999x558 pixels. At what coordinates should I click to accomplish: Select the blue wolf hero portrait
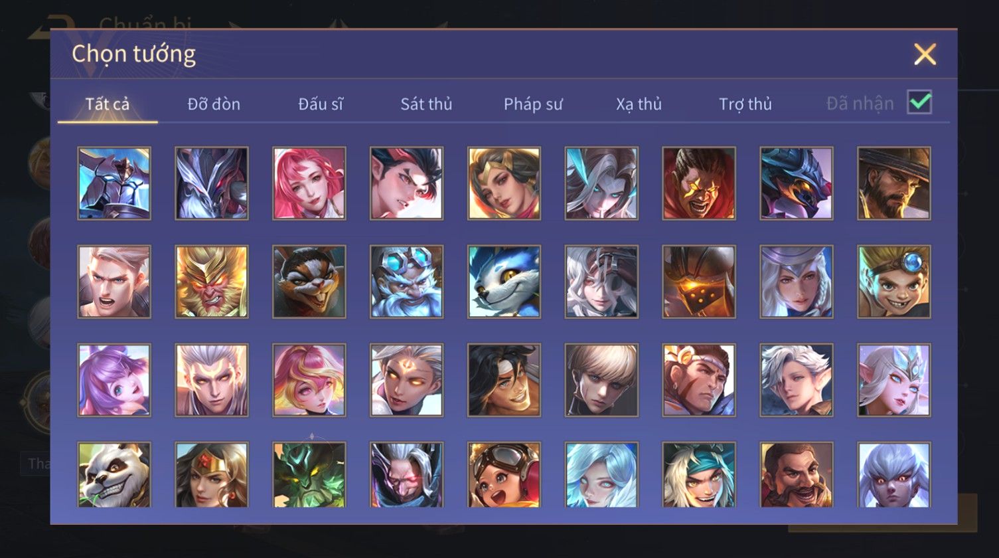click(x=504, y=282)
